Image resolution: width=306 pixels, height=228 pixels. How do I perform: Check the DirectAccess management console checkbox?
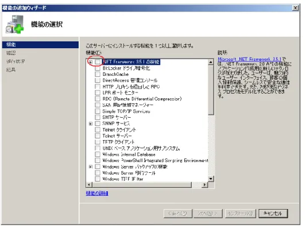[x=98, y=80]
